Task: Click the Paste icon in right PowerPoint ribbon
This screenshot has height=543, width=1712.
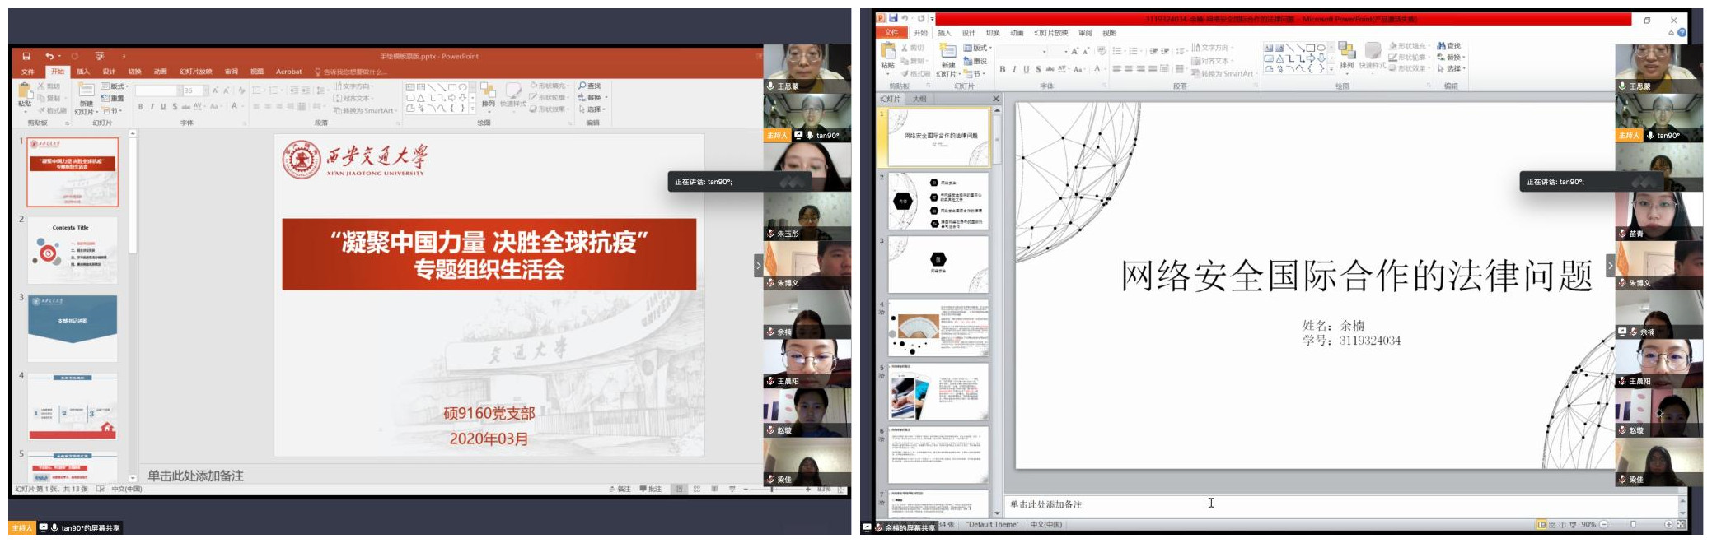Action: (887, 54)
